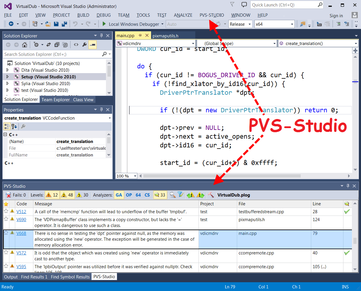Sort results by the Line column header

pyautogui.click(x=327, y=204)
